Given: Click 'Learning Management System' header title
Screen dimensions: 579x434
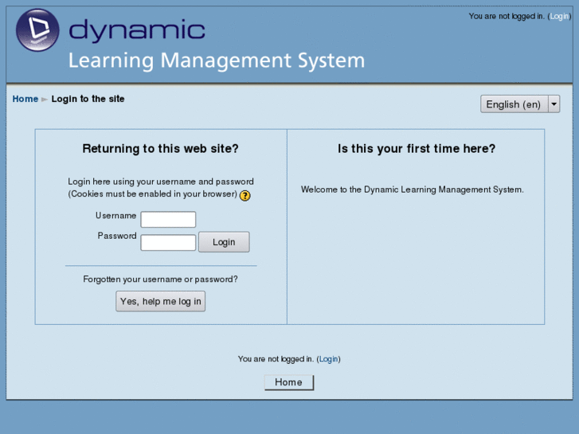Looking at the screenshot, I should pyautogui.click(x=217, y=61).
